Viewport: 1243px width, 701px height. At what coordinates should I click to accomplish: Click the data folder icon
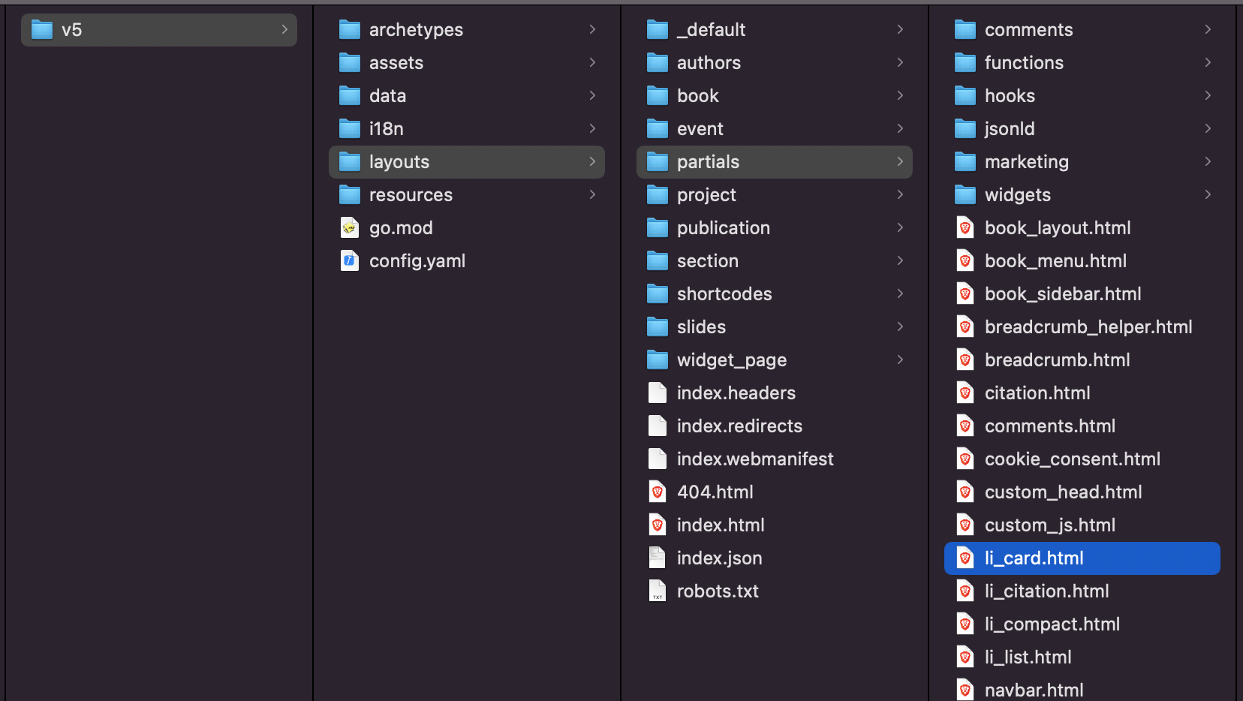click(x=350, y=96)
